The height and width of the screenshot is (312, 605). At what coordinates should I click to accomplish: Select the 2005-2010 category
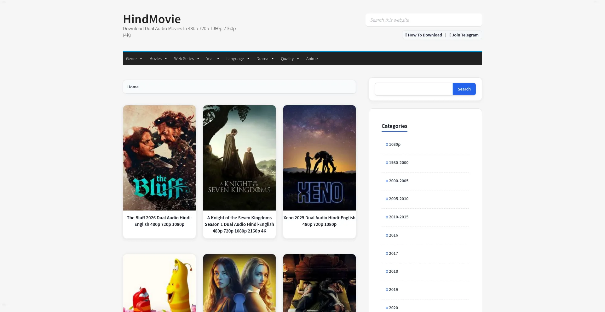pos(399,199)
